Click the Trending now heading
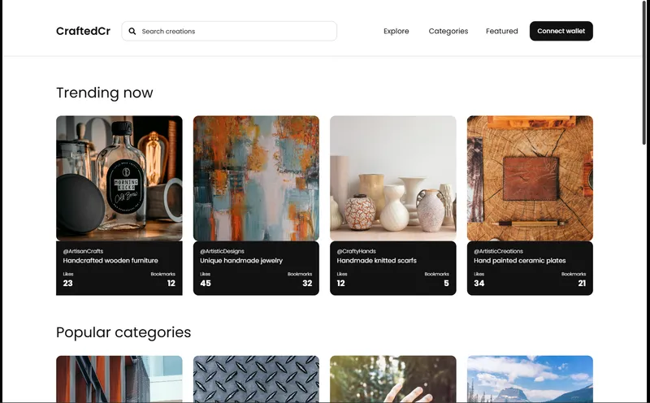650x403 pixels. [x=105, y=93]
